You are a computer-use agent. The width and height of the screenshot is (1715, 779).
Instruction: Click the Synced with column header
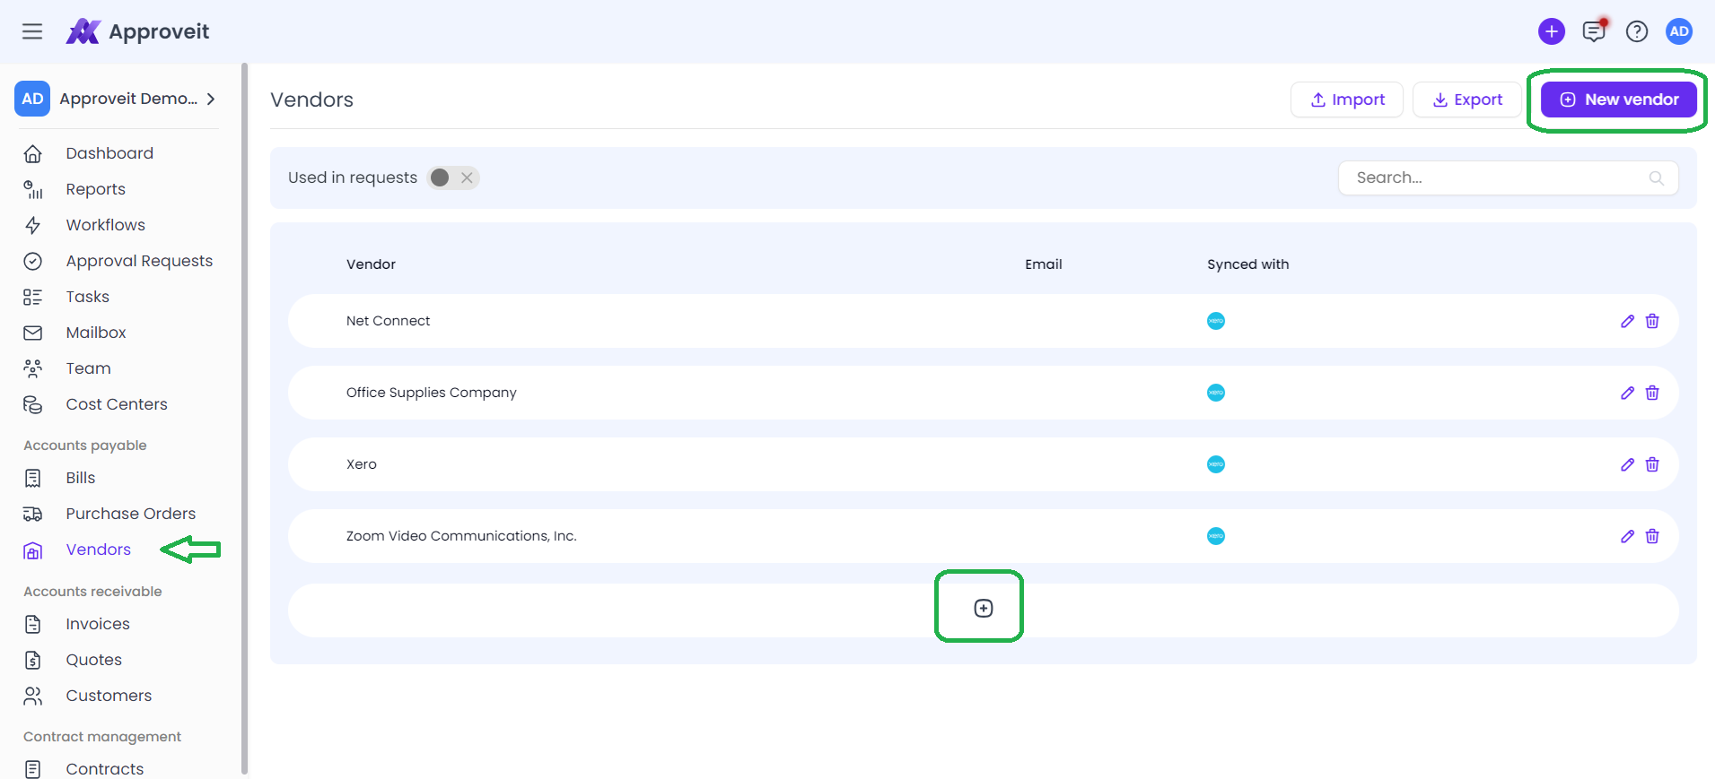[1247, 264]
